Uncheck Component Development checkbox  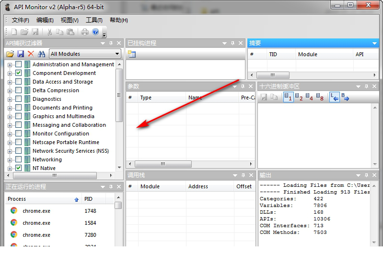19,73
